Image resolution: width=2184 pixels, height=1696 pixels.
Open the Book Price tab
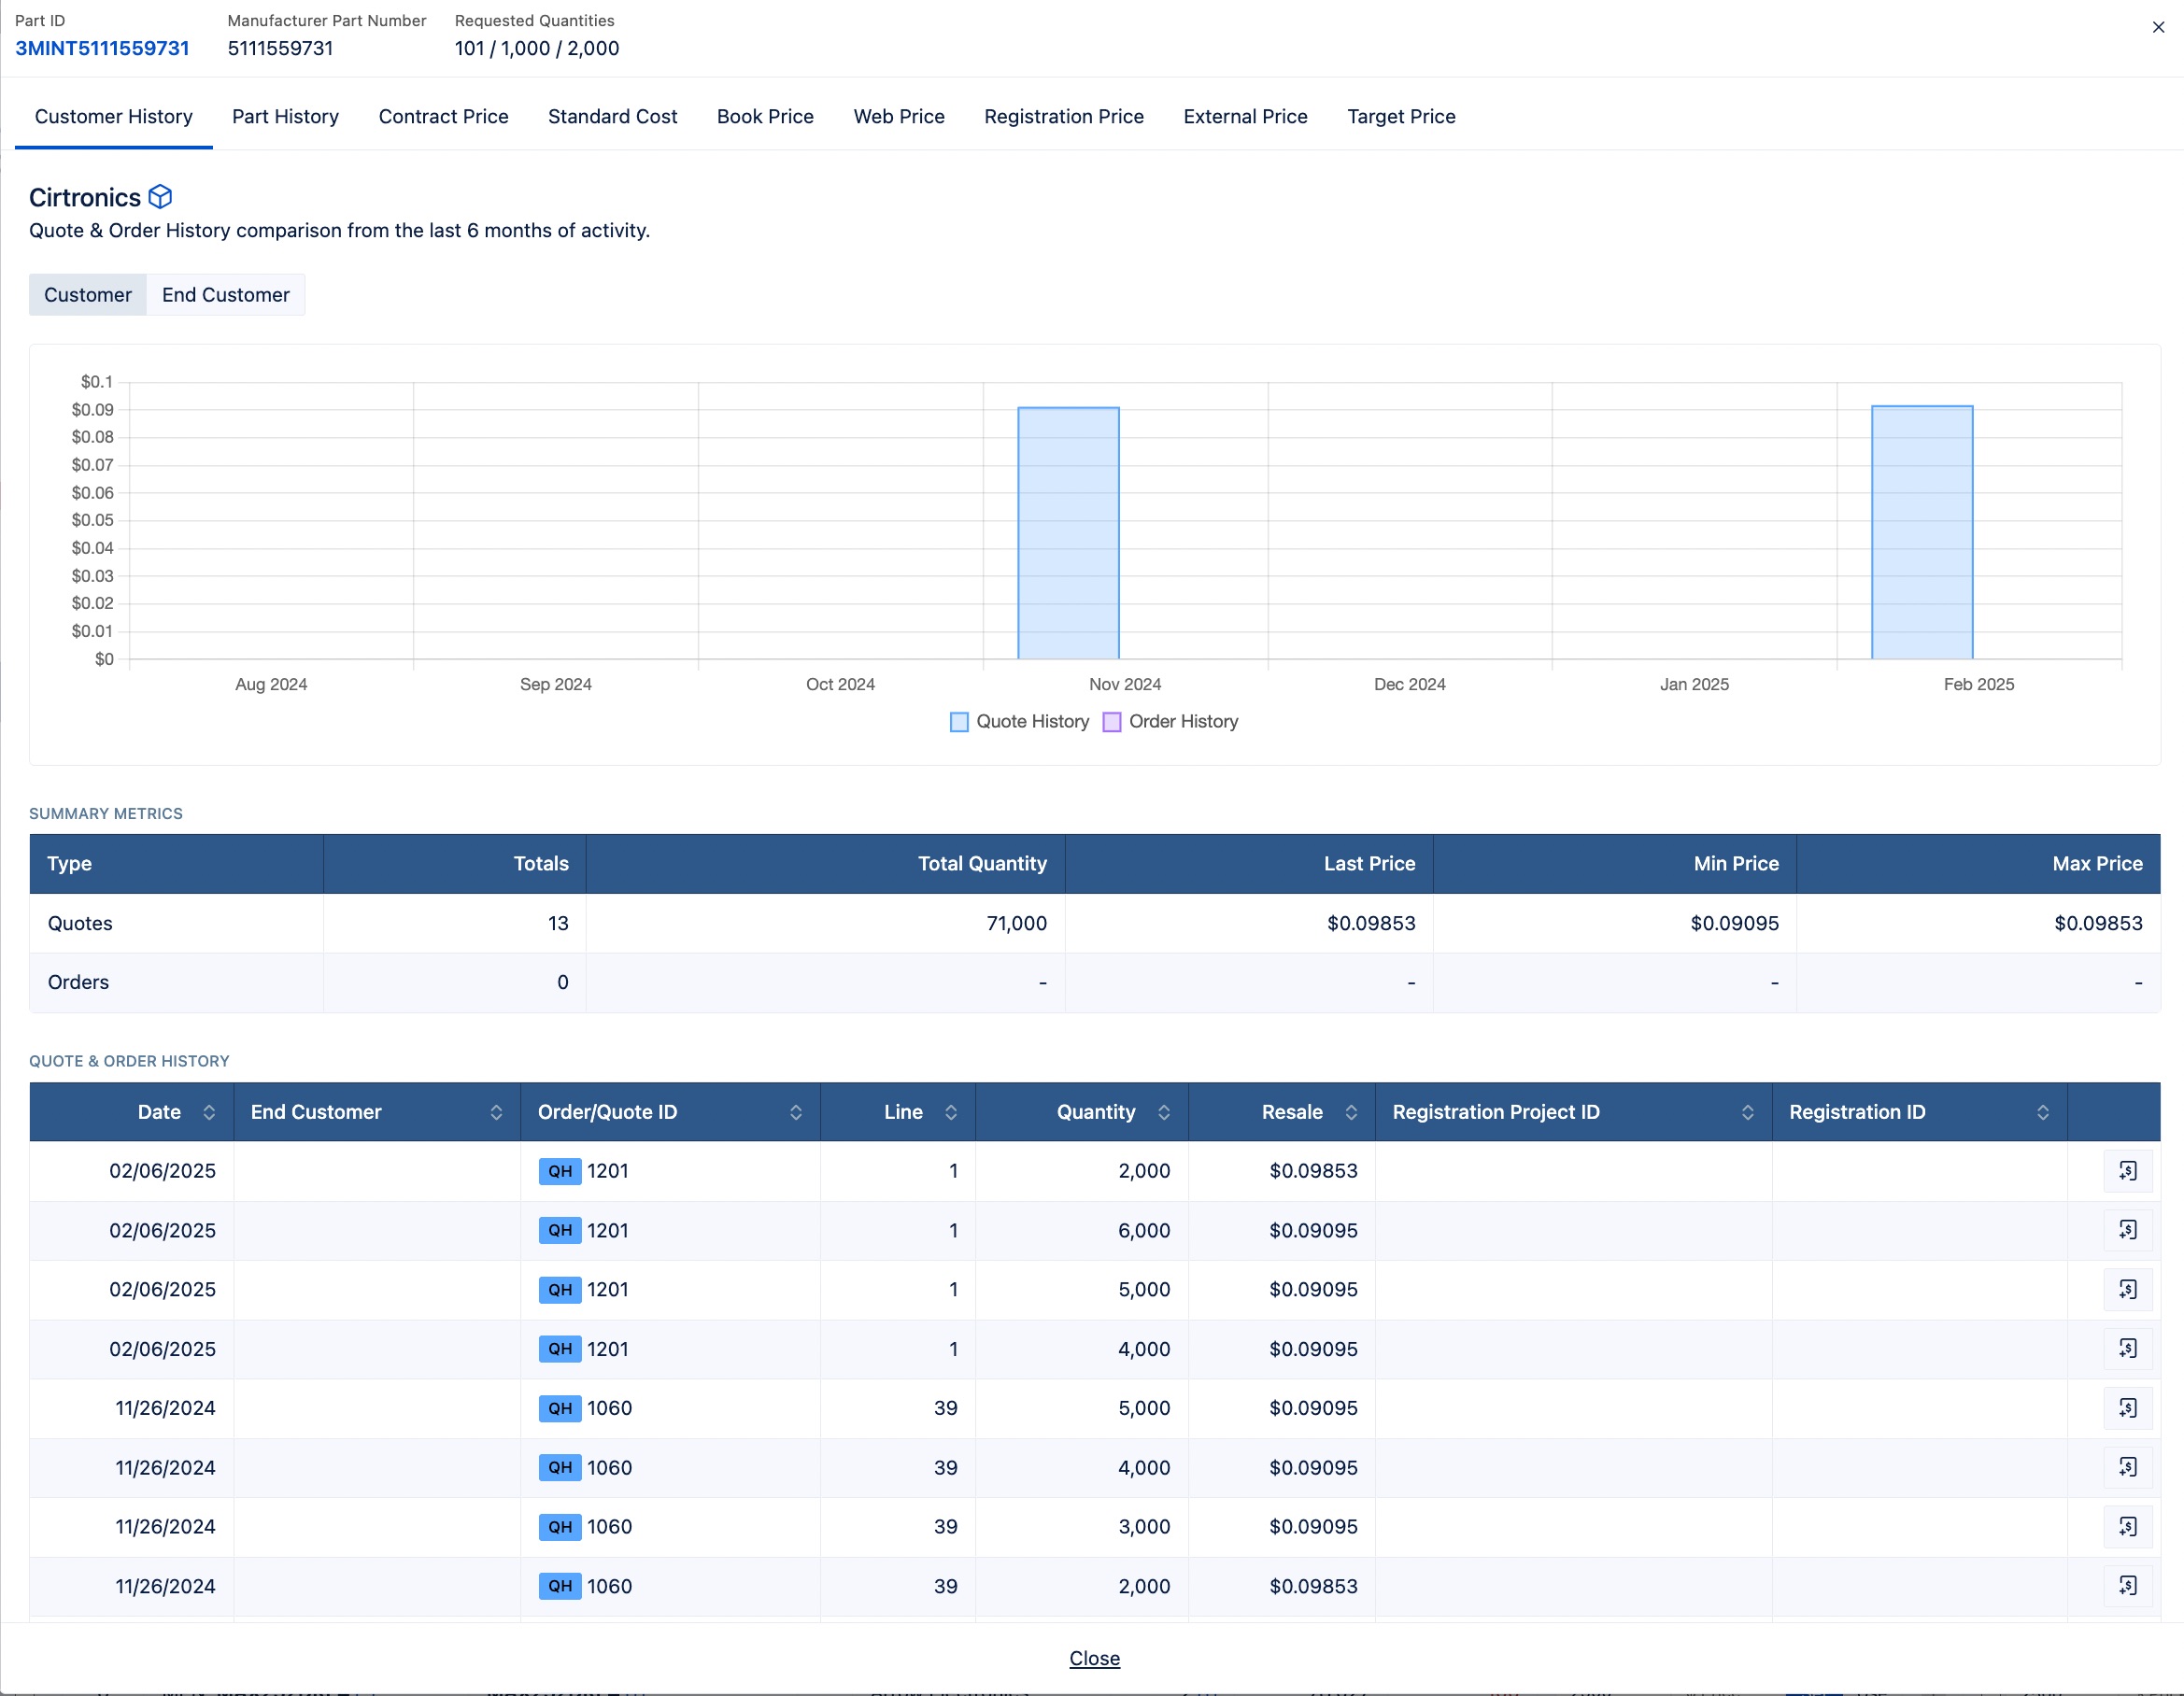pyautogui.click(x=765, y=117)
